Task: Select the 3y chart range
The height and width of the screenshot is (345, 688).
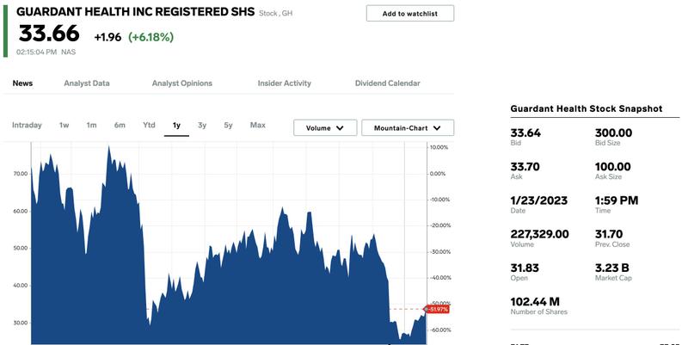Action: click(202, 125)
